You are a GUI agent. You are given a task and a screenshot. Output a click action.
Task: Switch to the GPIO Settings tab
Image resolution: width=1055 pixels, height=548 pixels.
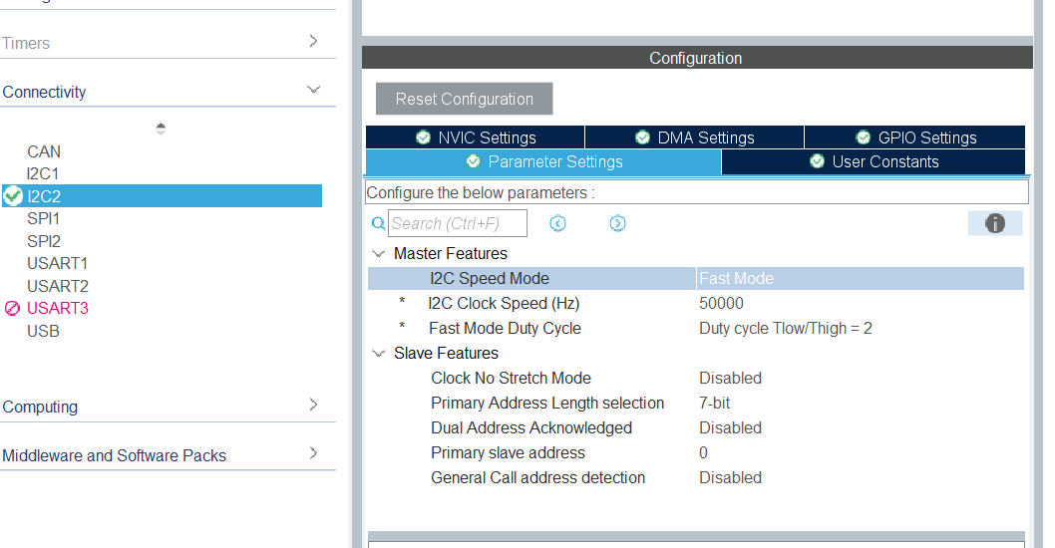(x=915, y=137)
